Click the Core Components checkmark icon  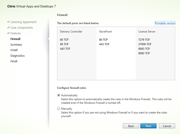click(8, 27)
